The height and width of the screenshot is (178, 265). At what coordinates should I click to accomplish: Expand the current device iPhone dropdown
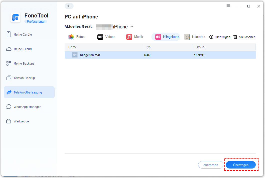(132, 27)
